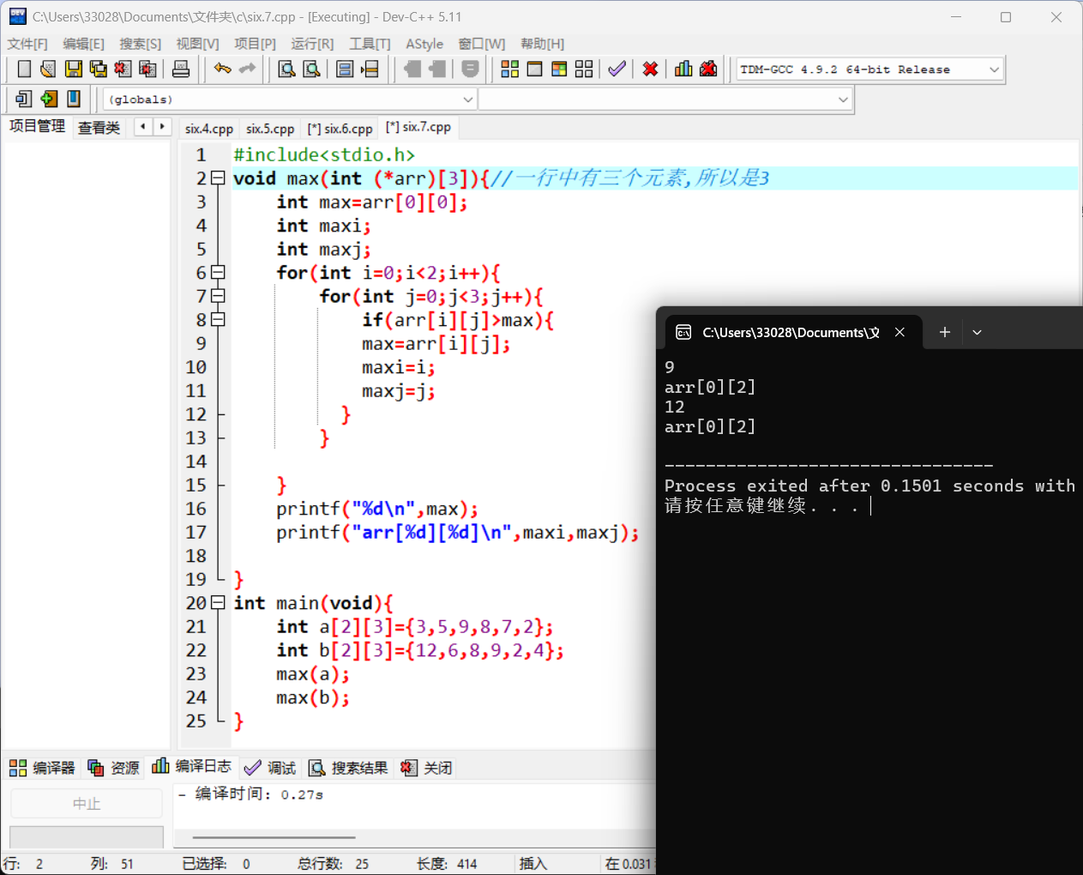
Task: Click the 中止 abort button
Action: [86, 804]
